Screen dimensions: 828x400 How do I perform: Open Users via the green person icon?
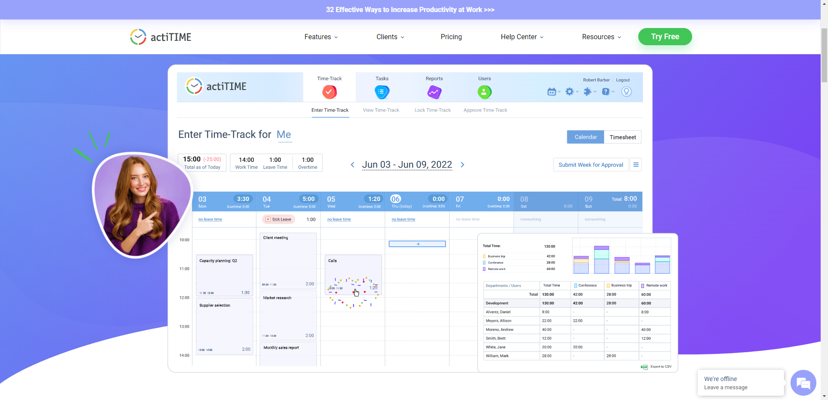pyautogui.click(x=484, y=92)
